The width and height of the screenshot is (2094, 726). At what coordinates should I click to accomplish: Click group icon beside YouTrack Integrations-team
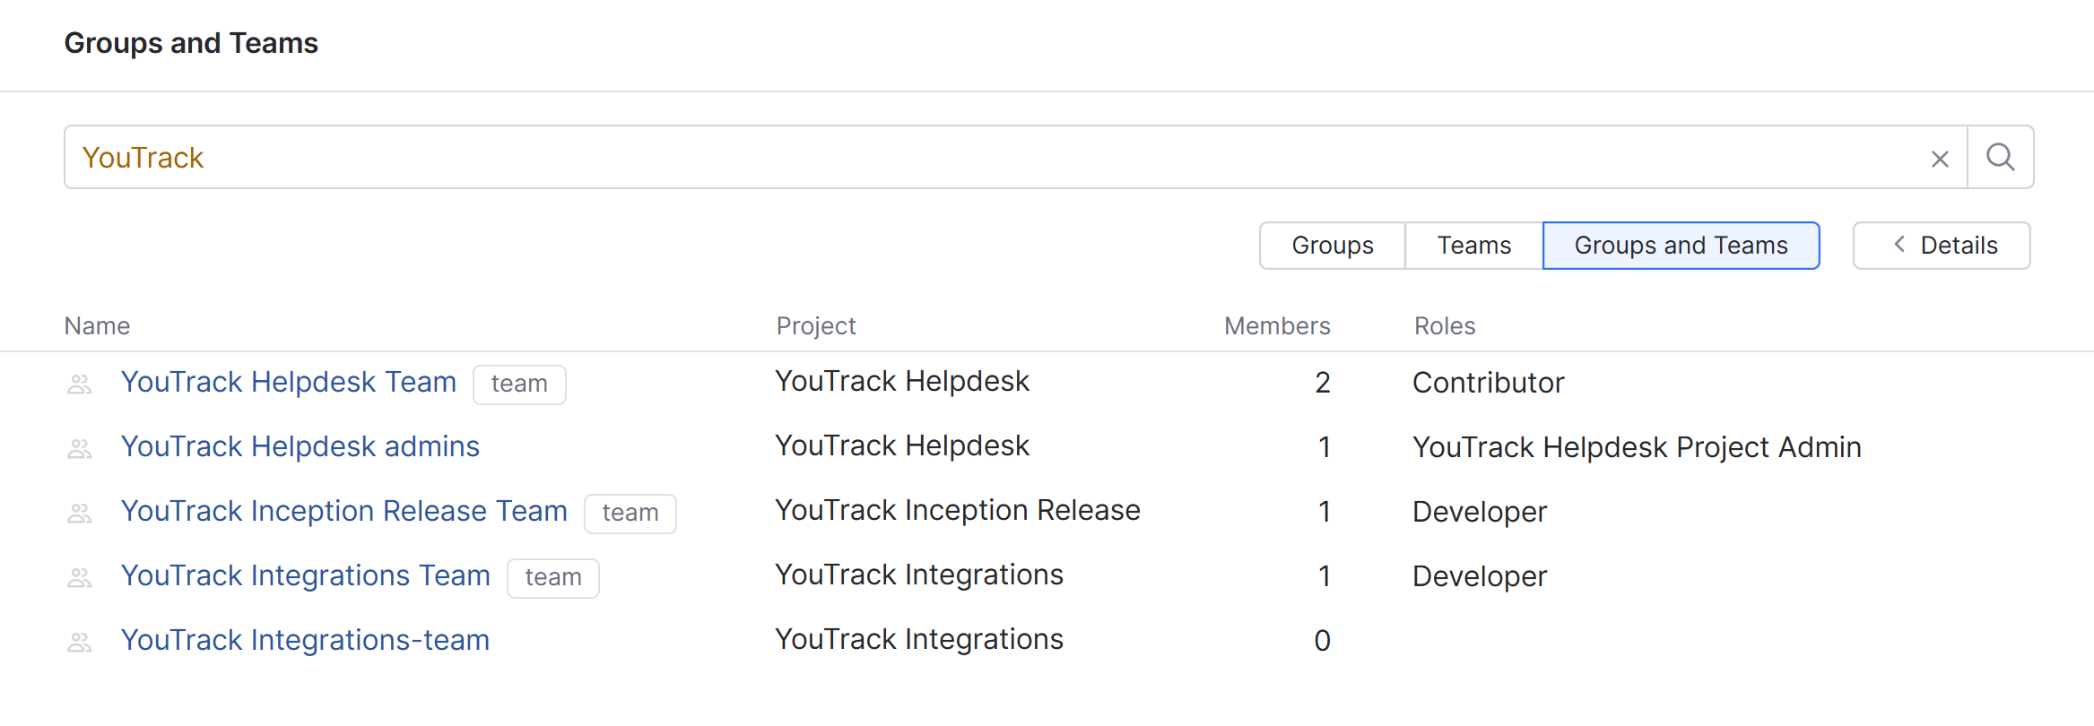coord(80,642)
